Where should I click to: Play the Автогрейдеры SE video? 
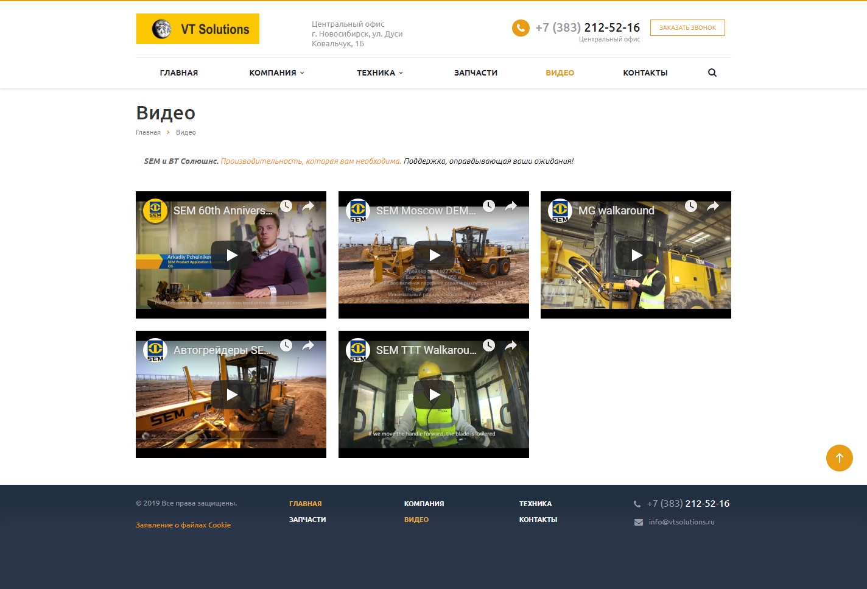(231, 395)
